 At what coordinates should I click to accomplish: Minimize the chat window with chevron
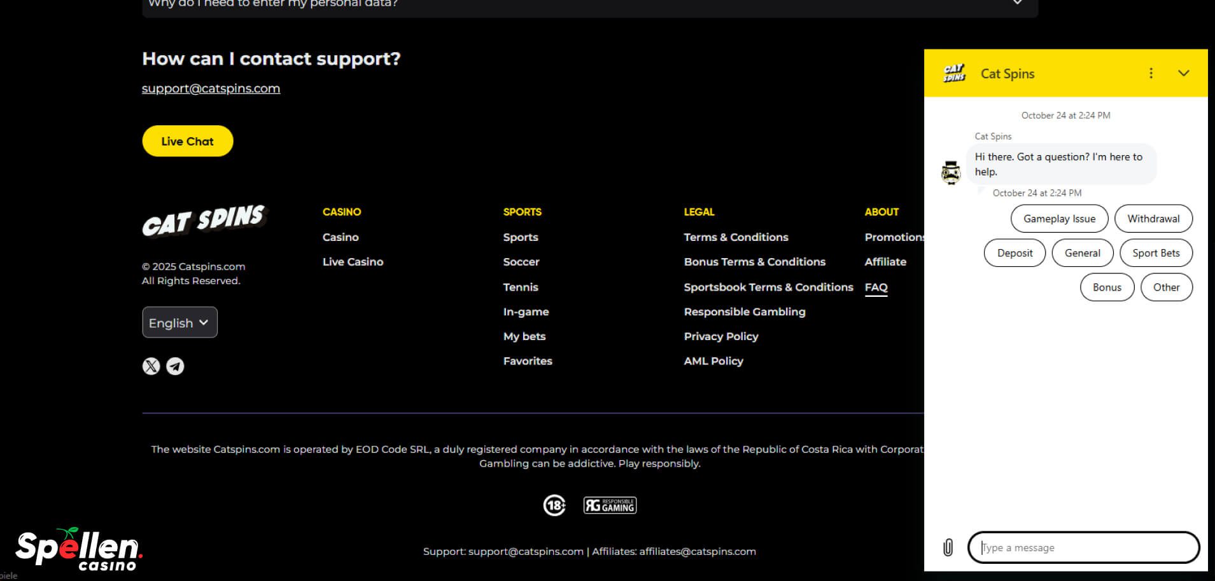pyautogui.click(x=1183, y=73)
